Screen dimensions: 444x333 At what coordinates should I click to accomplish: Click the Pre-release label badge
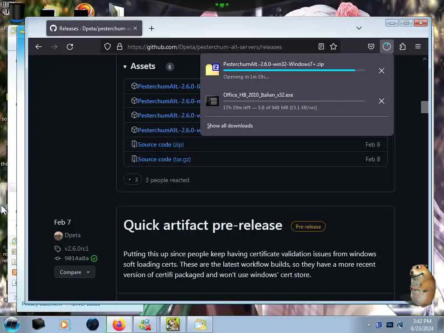click(308, 226)
